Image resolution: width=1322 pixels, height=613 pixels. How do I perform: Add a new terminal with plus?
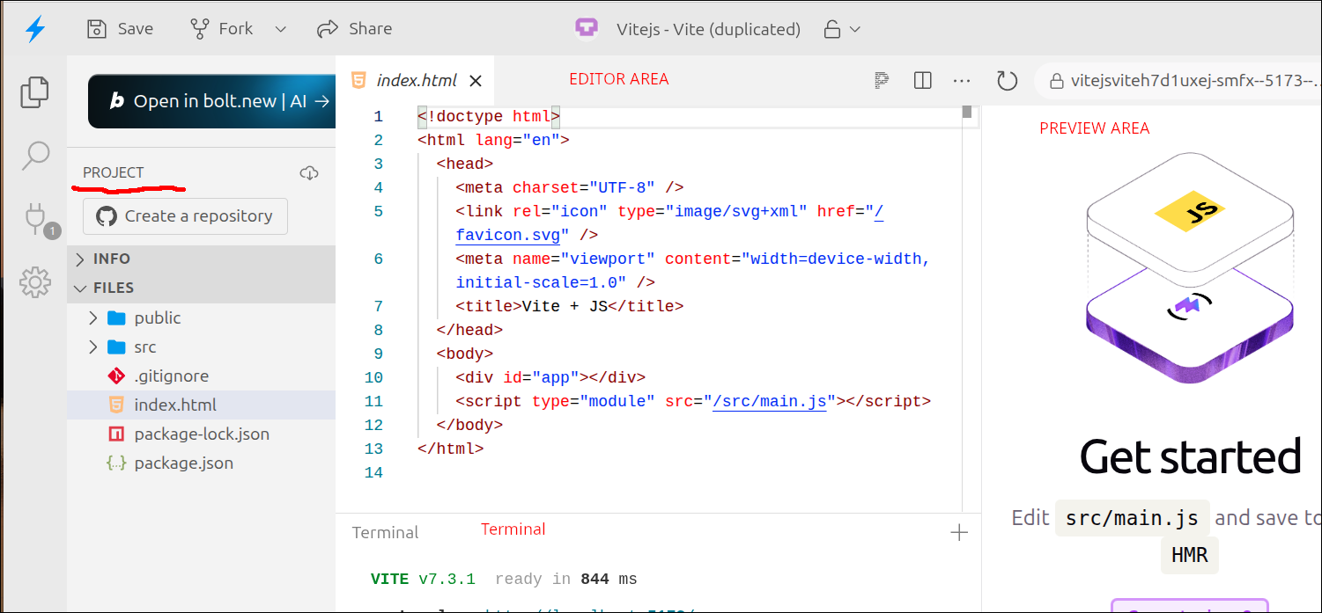(958, 532)
